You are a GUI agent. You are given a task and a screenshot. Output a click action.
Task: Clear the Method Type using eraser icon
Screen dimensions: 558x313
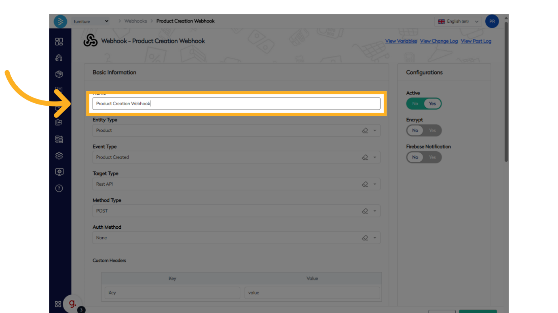click(x=365, y=211)
